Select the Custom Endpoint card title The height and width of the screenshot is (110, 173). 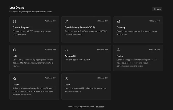pyautogui.click(x=21, y=28)
